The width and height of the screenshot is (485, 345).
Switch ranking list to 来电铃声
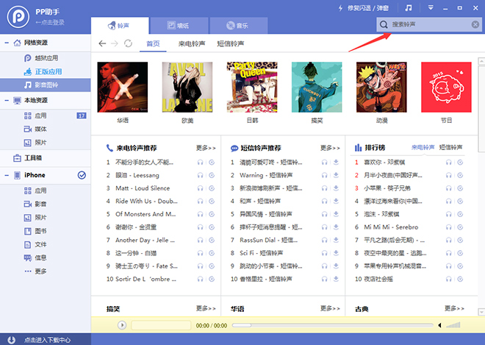point(423,148)
